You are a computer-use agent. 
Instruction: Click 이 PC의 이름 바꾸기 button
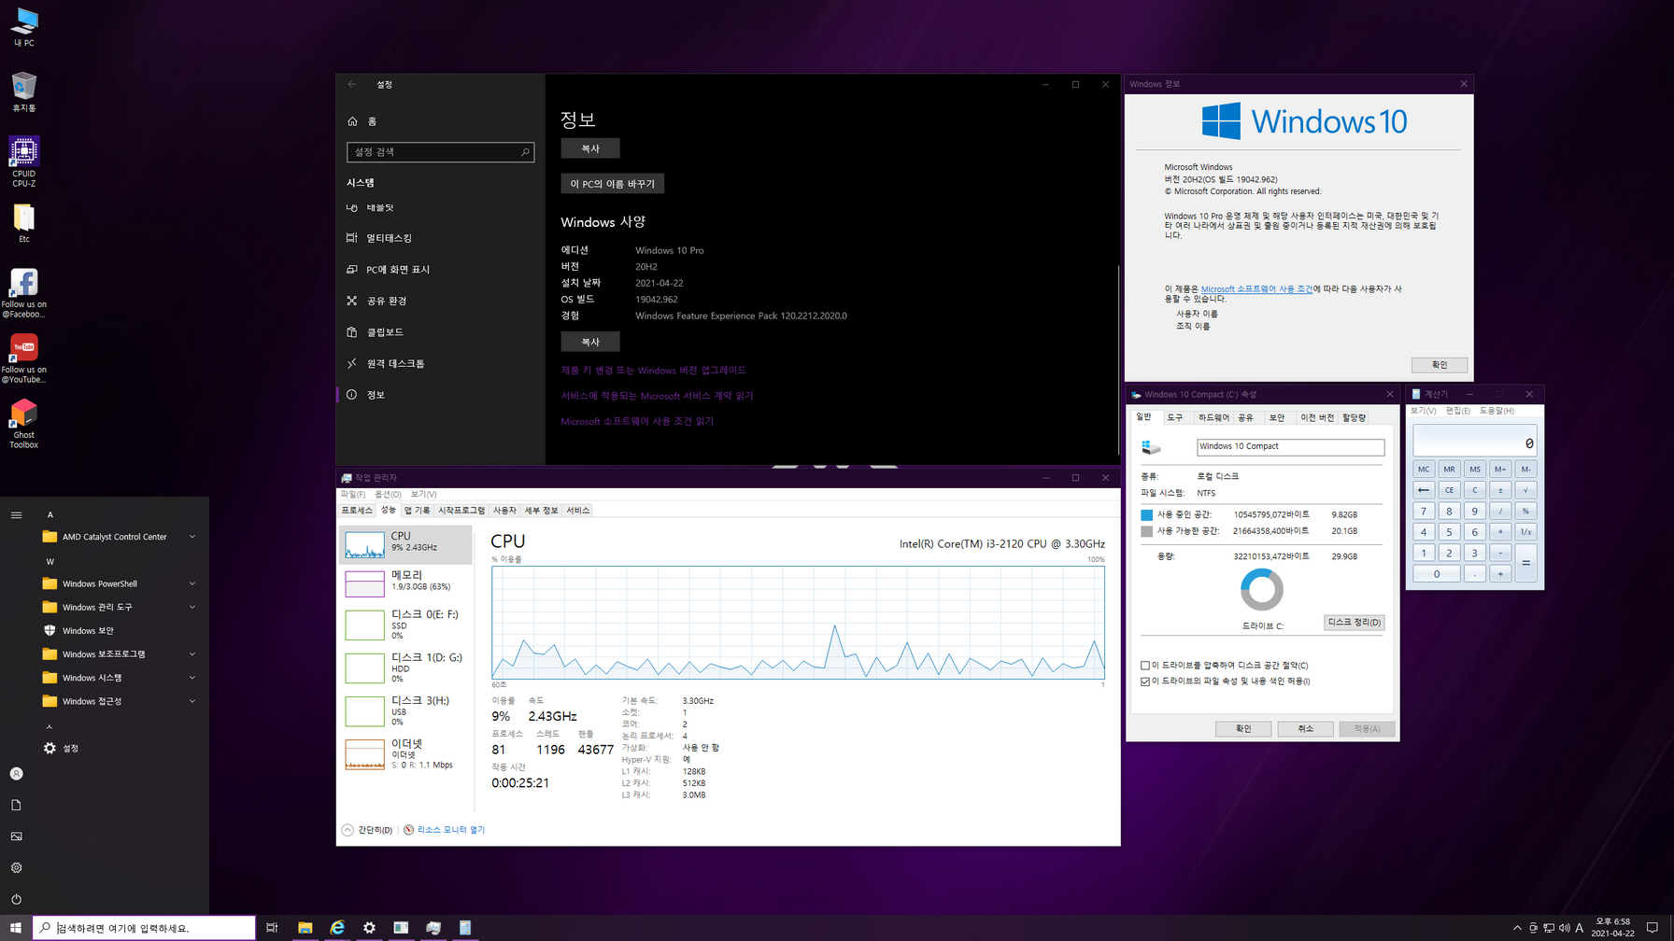tap(613, 184)
